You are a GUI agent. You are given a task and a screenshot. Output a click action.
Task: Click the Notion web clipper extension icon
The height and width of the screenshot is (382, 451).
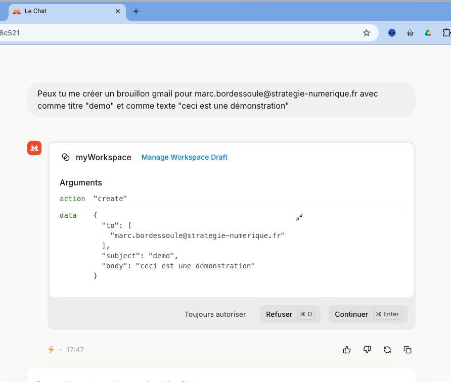point(410,33)
